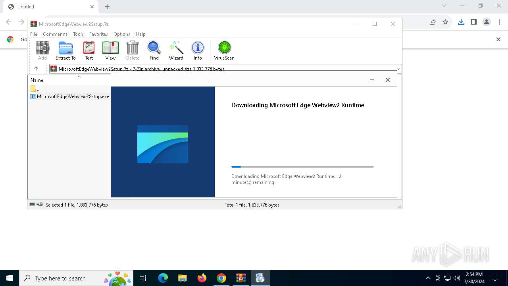Select the Untitled Chrome tab
This screenshot has height=286, width=508.
point(50,7)
